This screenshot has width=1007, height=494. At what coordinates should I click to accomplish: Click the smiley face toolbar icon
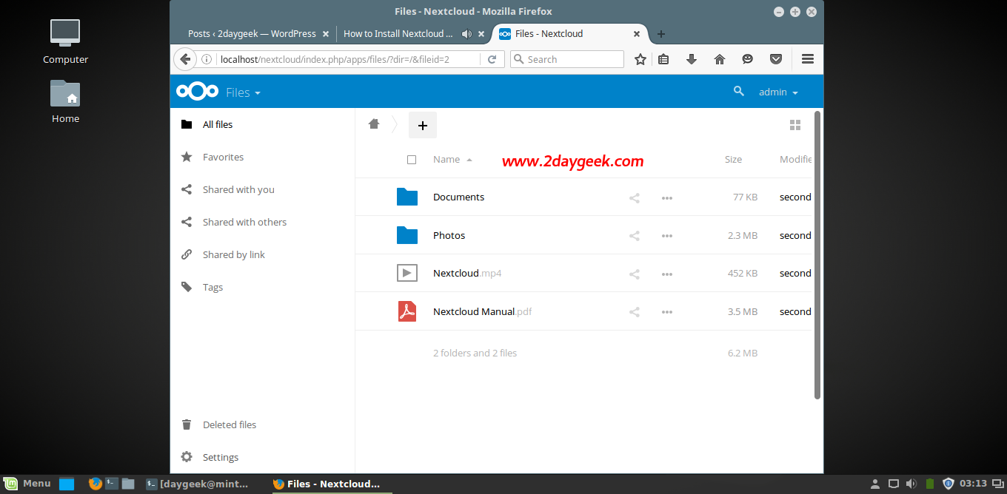tap(748, 59)
